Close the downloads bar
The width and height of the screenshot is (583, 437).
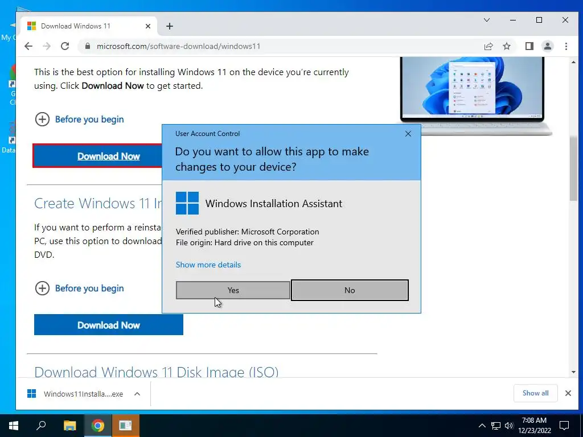pos(568,393)
